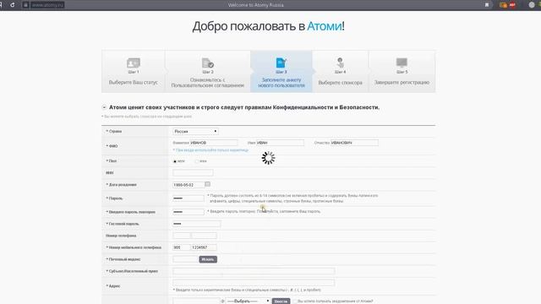
Task: Select the first gender radio button
Action: 175,161
